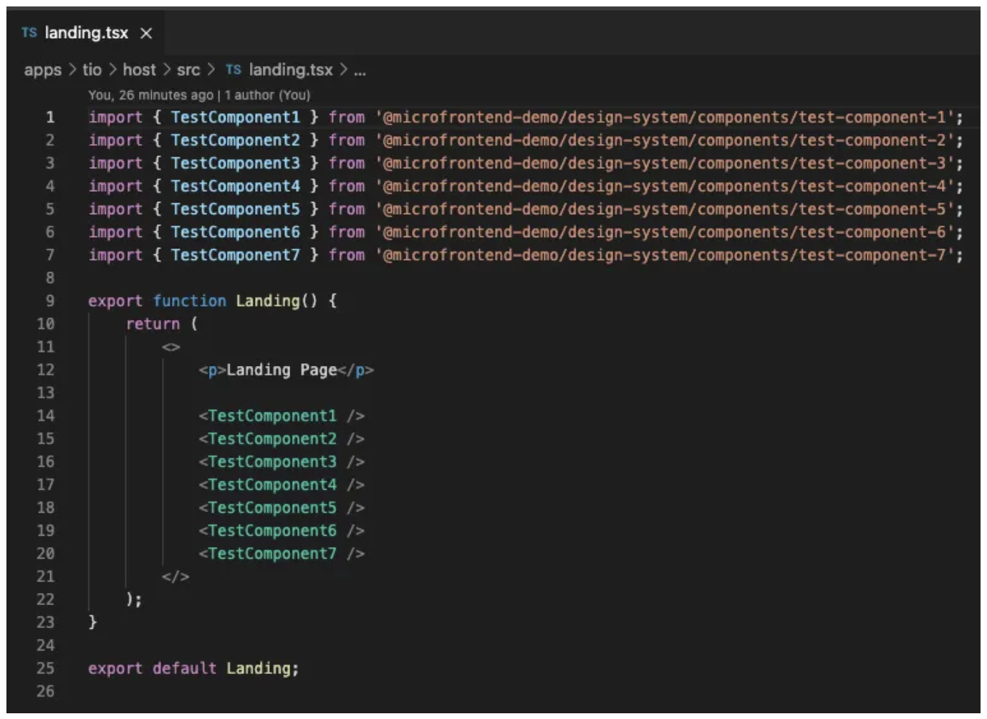Click TestComponent6 in the line 6 import

(235, 232)
